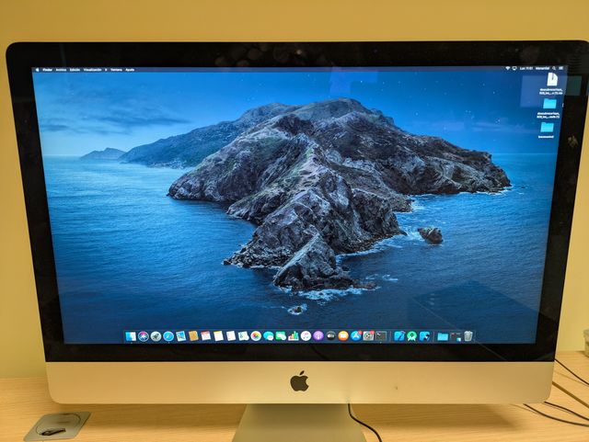Screen dimensions: 589x442
Task: Open Finder from the Dock
Action: click(131, 336)
